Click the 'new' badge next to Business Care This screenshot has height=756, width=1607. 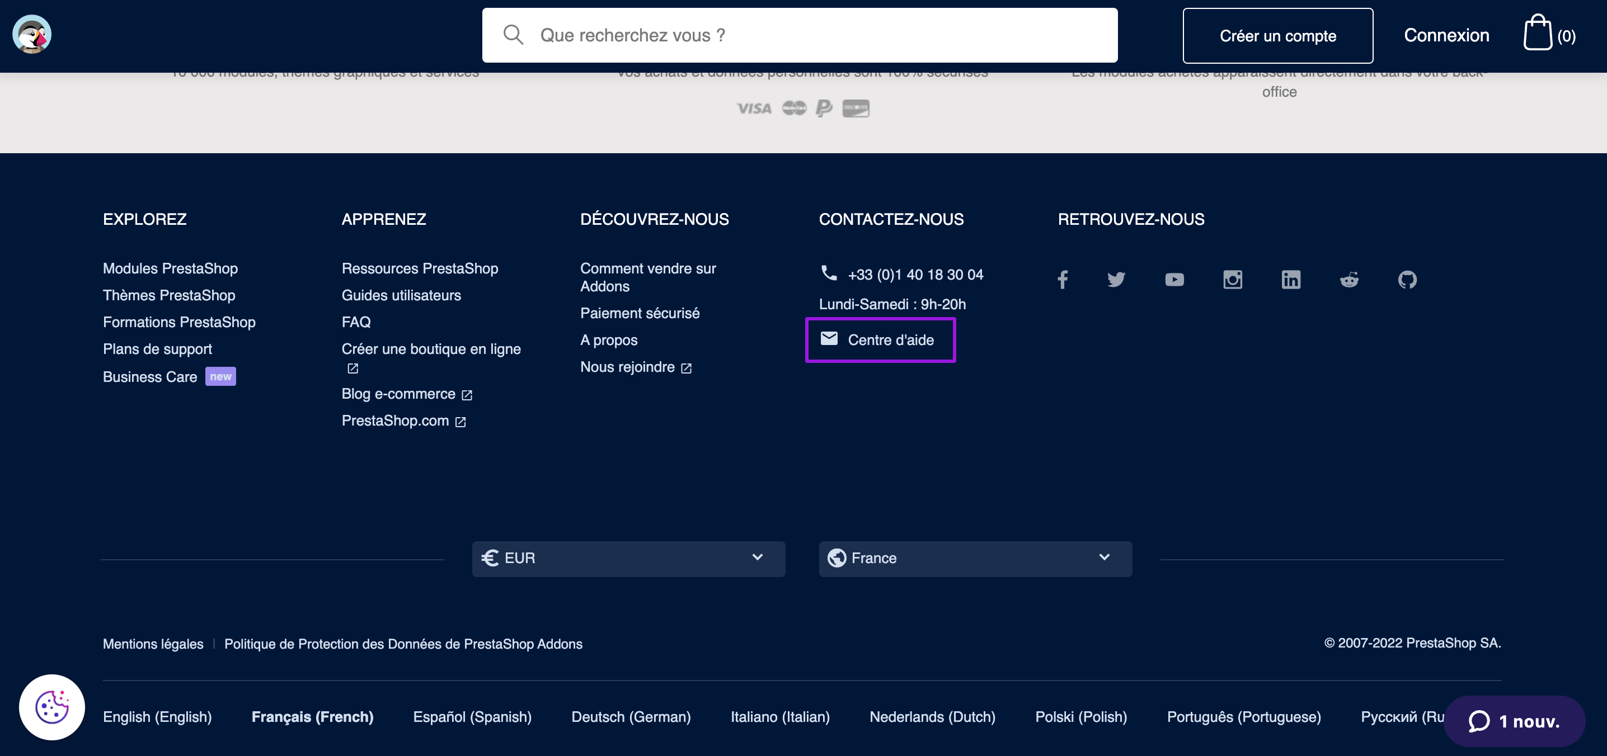[221, 376]
